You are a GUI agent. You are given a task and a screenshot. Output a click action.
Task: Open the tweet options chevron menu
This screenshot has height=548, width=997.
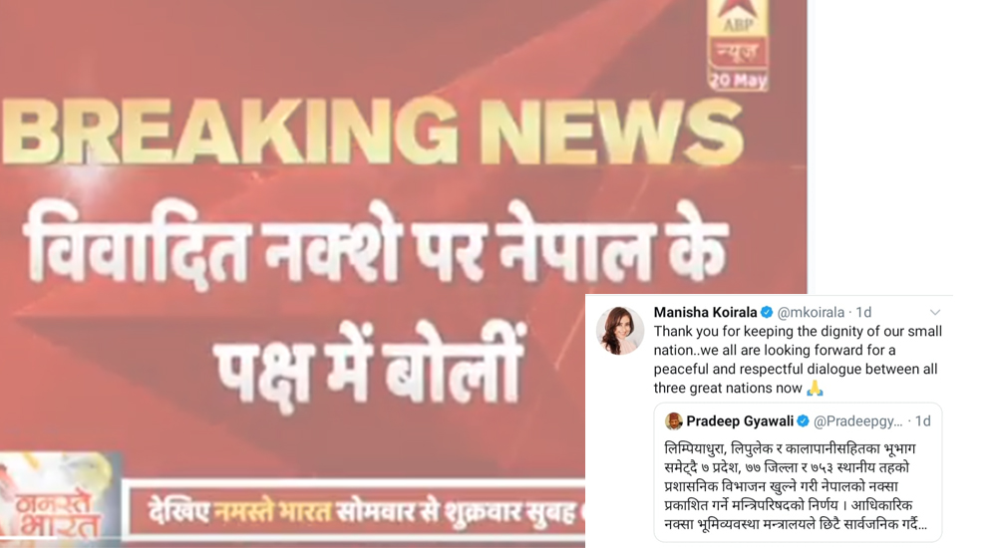coord(935,312)
